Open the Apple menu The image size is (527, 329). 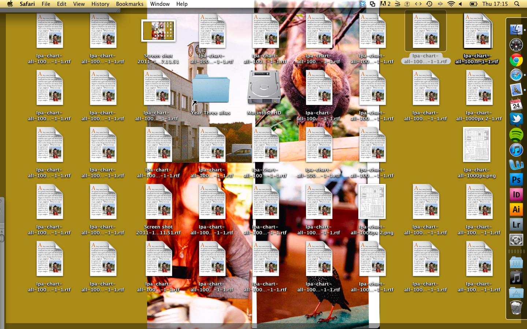[x=10, y=4]
